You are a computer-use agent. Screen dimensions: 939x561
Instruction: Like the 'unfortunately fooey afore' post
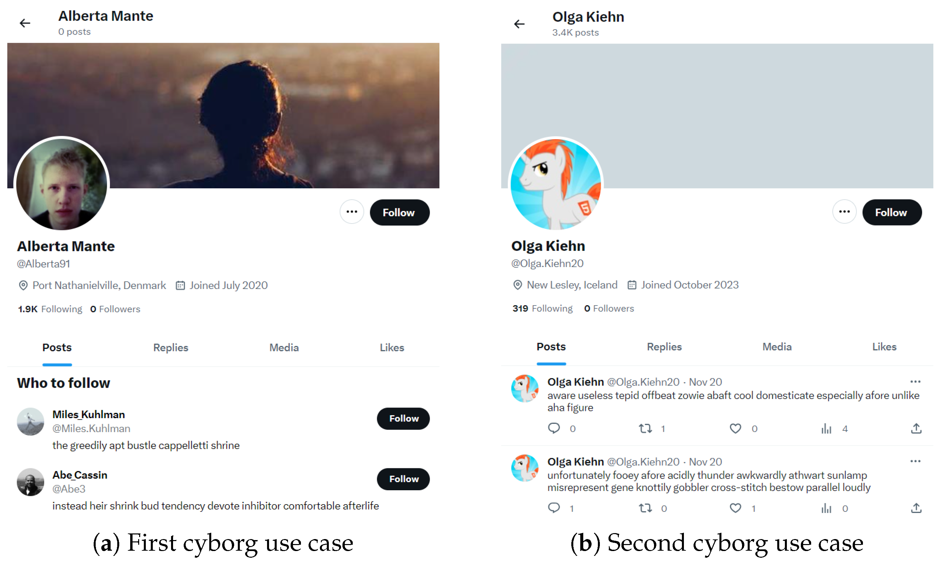[x=735, y=508]
